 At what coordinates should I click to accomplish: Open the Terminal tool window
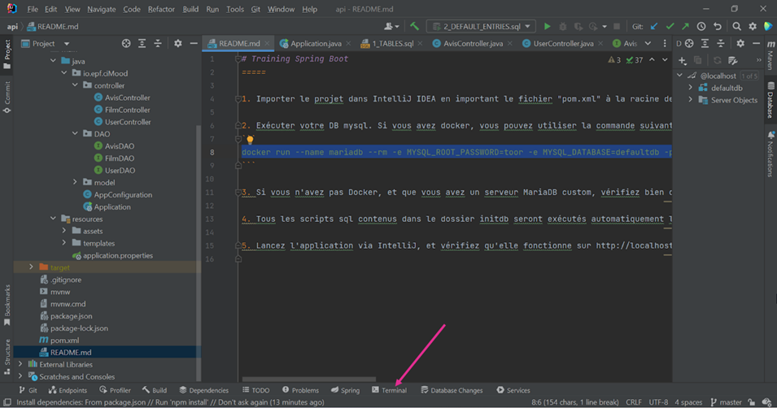pyautogui.click(x=389, y=390)
